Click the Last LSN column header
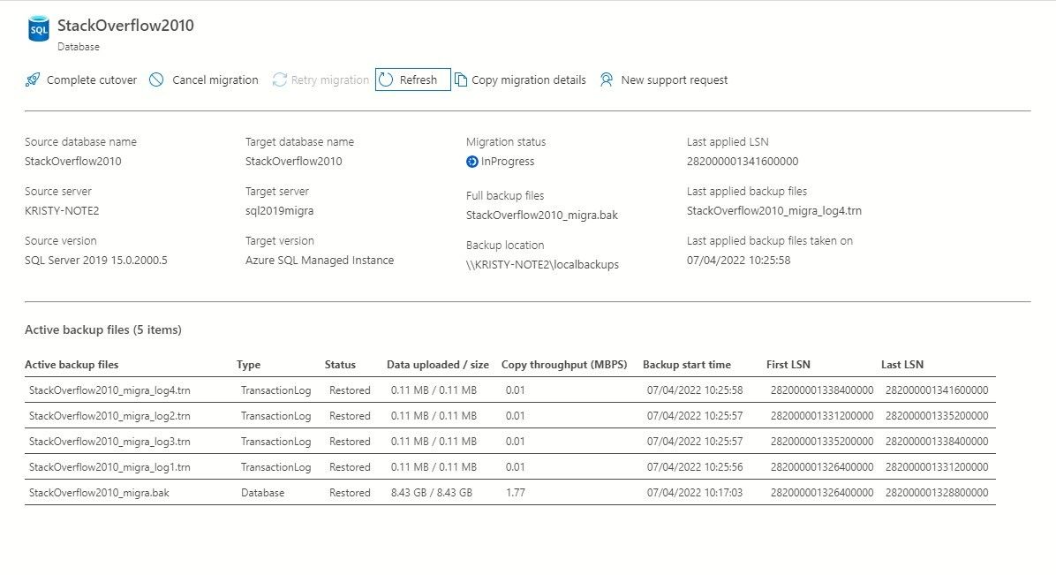1056x575 pixels. pos(902,365)
